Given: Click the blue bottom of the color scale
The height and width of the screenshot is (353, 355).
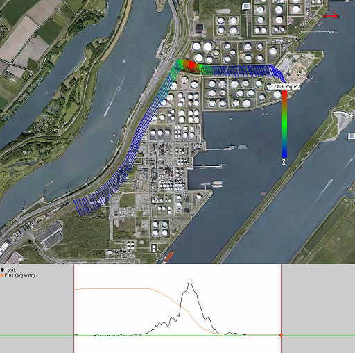Looking at the screenshot, I should pos(284,153).
